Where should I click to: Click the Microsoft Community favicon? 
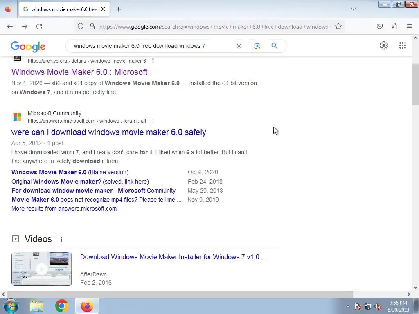pyautogui.click(x=17, y=117)
